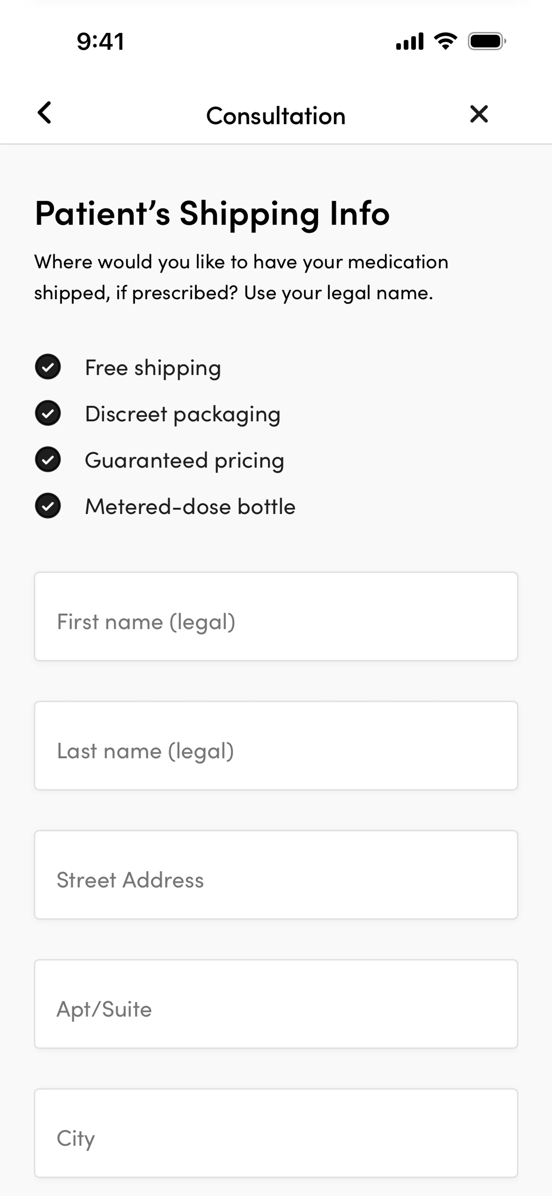Select the Street Address field
Screen dimensions: 552x1196
coord(276,875)
